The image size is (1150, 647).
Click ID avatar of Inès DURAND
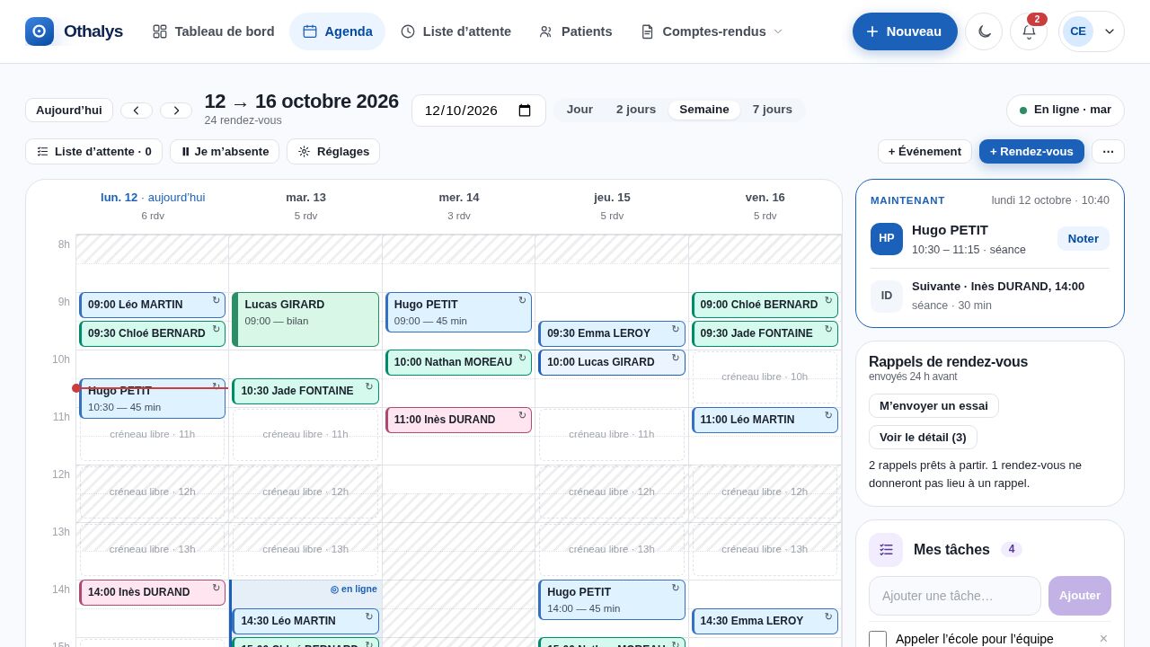(887, 296)
